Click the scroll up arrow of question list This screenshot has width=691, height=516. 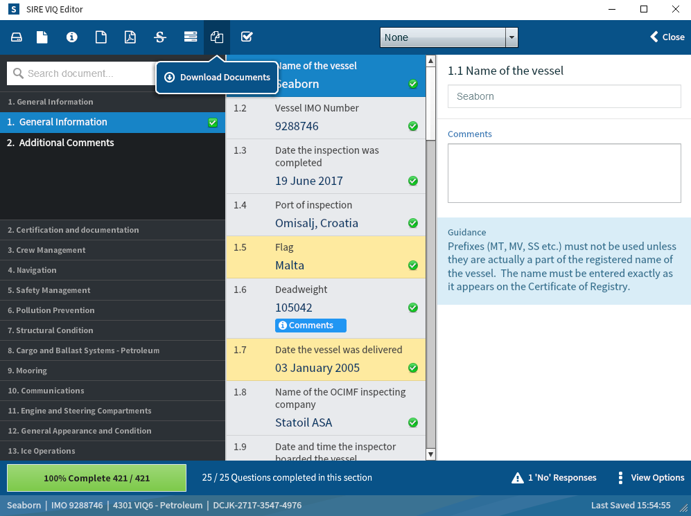(x=431, y=61)
